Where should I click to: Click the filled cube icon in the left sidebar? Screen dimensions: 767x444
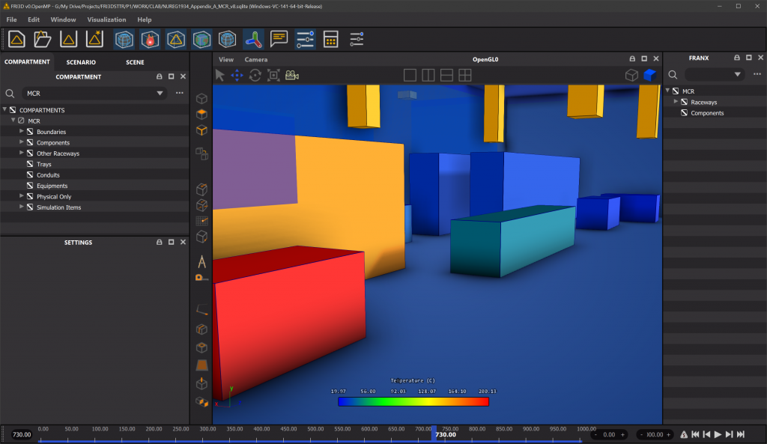click(200, 115)
